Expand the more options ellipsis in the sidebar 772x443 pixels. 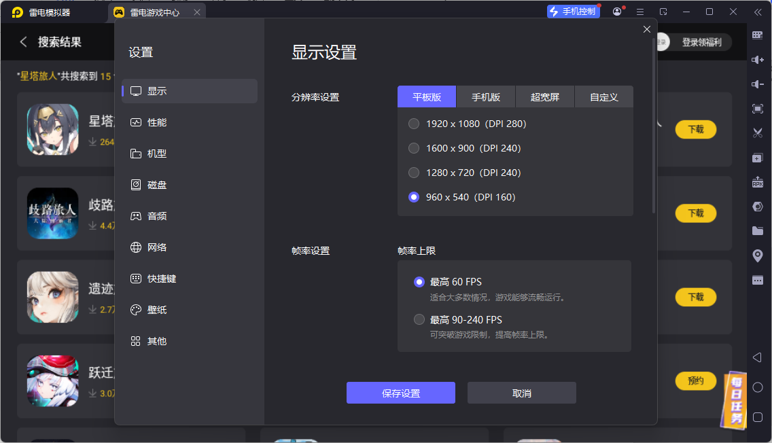point(758,279)
